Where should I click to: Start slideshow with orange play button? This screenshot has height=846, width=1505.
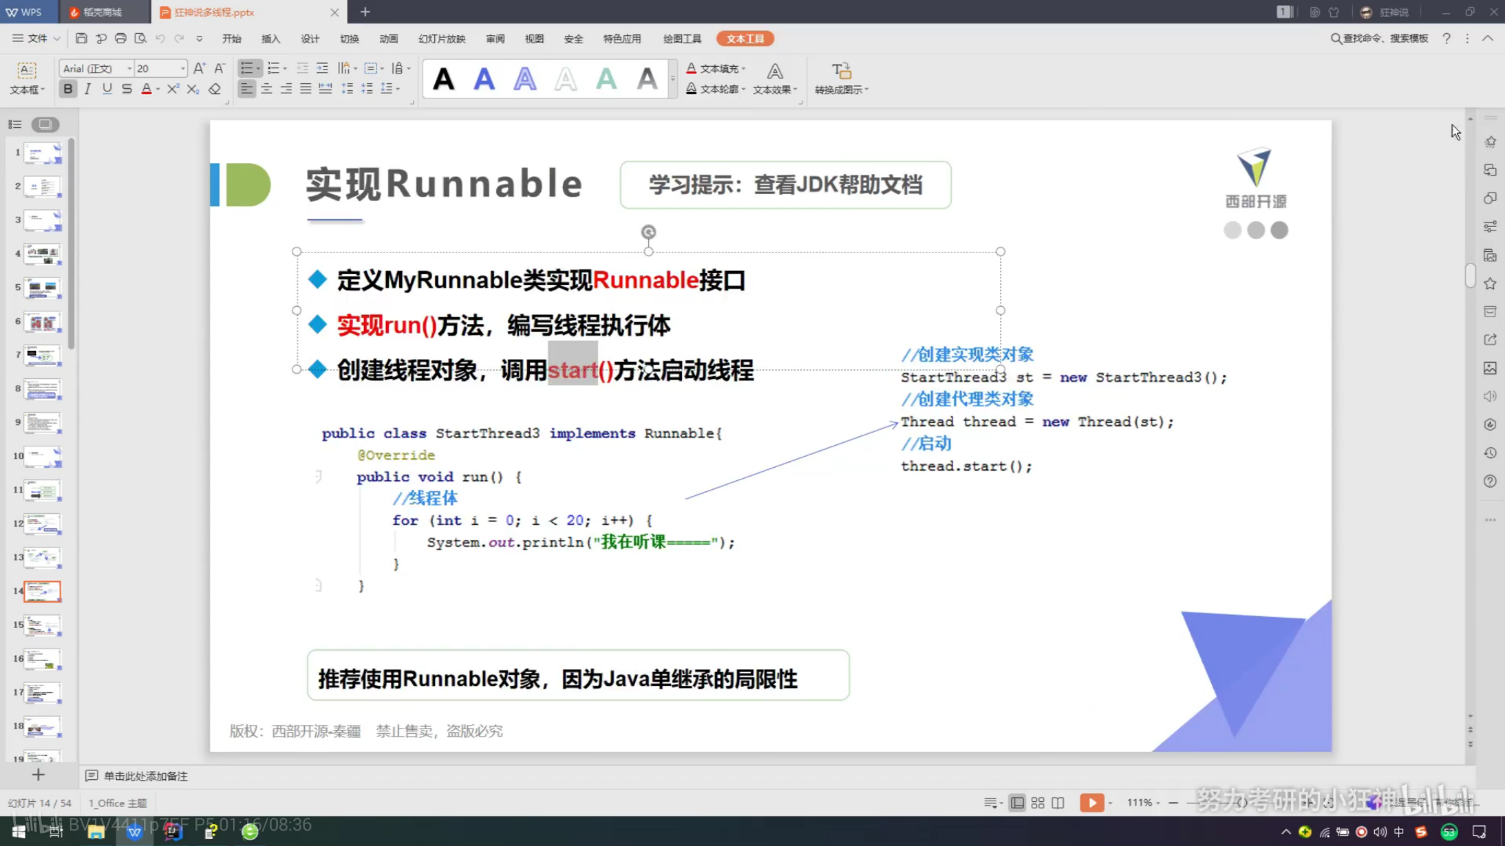pos(1092,803)
